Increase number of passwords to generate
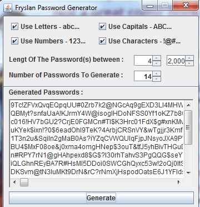 click(157, 73)
